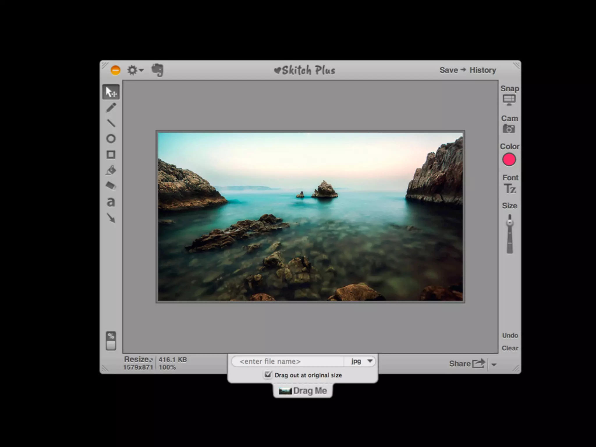Image resolution: width=596 pixels, height=447 pixels.
Task: Uncheck Drag out at original size
Action: coord(268,375)
